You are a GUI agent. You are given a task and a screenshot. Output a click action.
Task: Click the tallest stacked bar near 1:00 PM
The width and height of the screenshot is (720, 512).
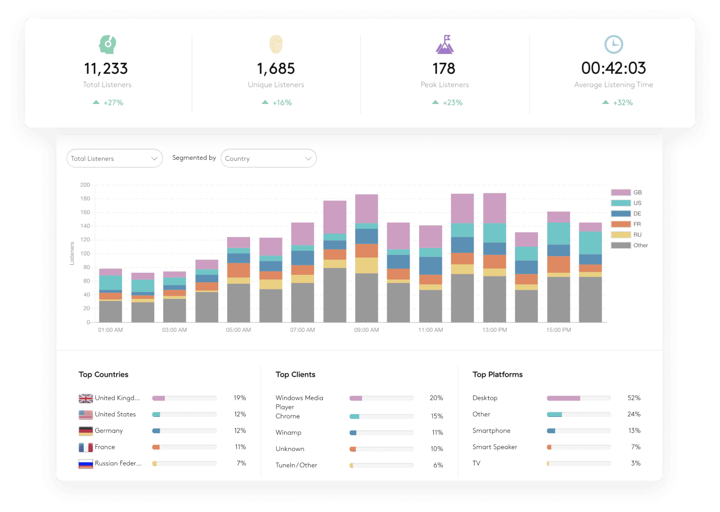coord(493,256)
